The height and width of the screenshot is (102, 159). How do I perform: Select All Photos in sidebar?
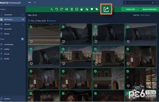(x=13, y=19)
